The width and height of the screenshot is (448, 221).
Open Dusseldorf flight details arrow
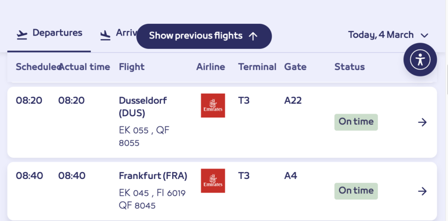[x=422, y=122]
